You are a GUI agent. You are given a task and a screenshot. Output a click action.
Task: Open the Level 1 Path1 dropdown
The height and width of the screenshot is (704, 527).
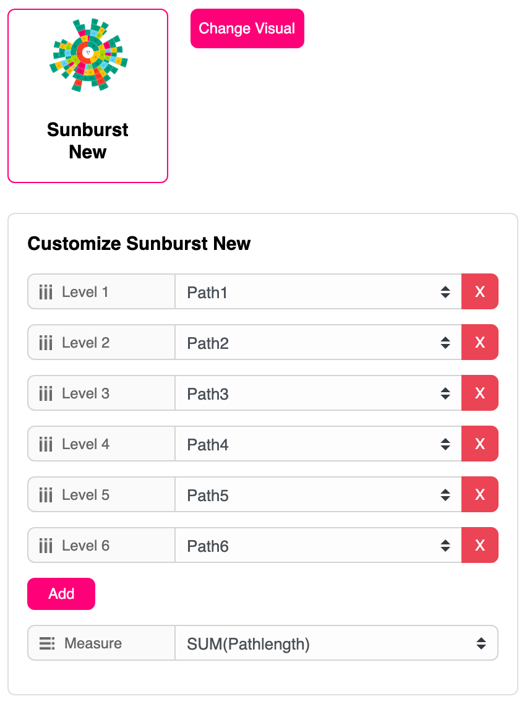(318, 292)
